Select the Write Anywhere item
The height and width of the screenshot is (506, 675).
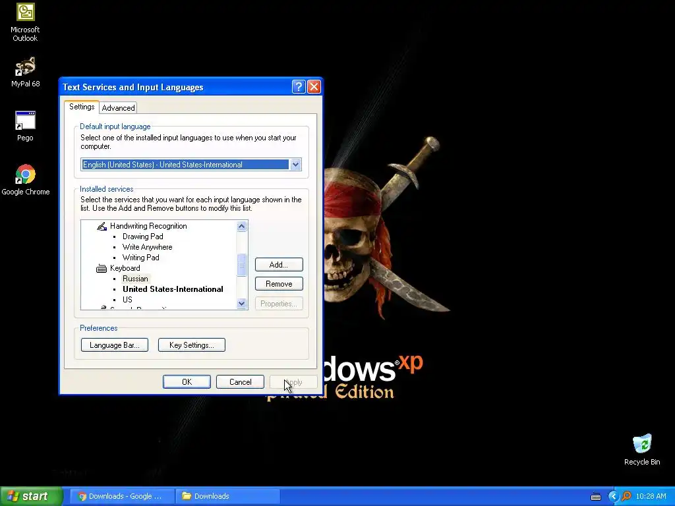[x=147, y=247]
